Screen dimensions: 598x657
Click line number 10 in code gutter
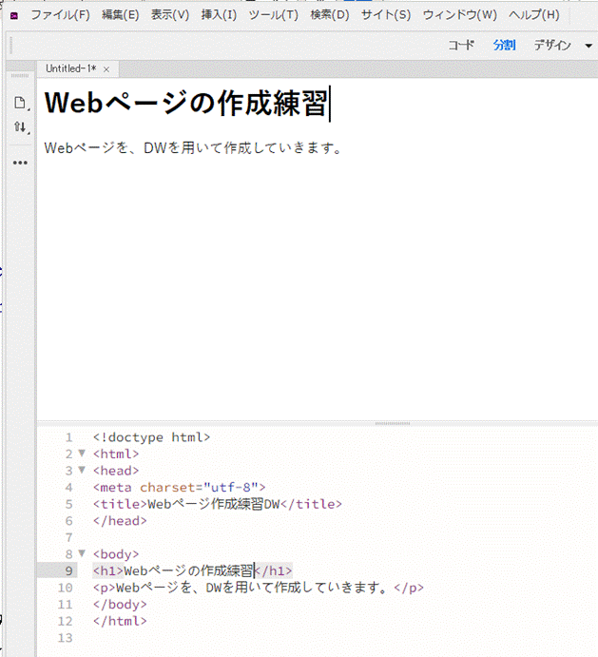(65, 588)
